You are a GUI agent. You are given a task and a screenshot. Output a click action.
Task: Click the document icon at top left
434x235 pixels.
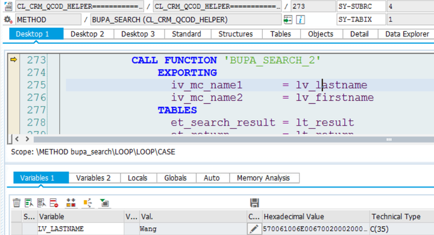(x=8, y=6)
